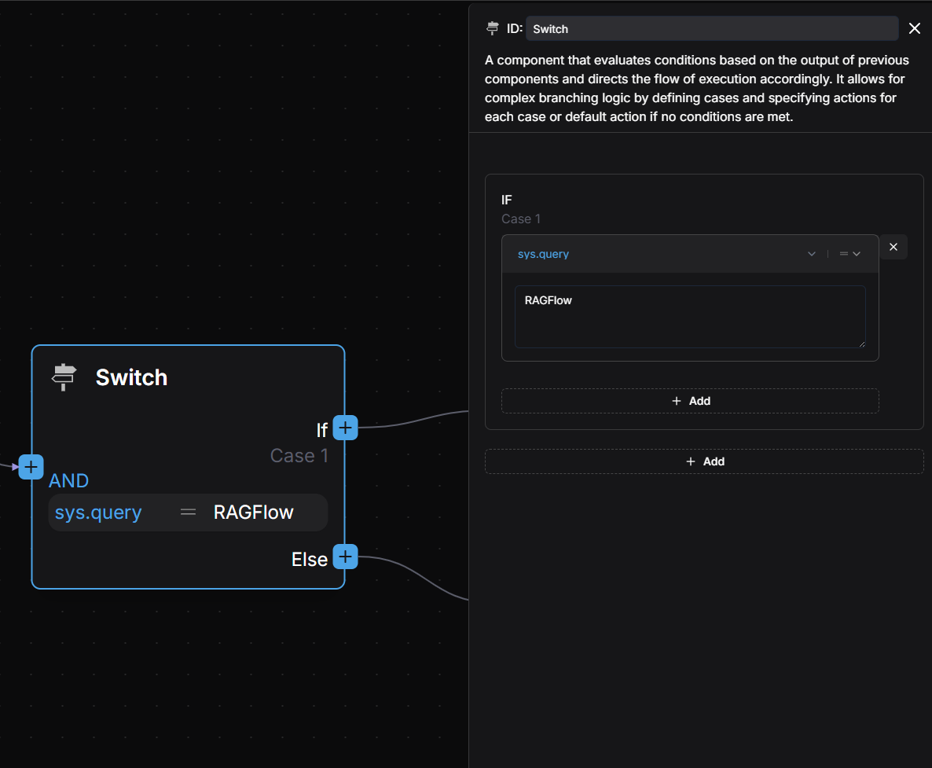The width and height of the screenshot is (932, 768).
Task: Remove the sys.query condition with its X button
Action: 893,246
